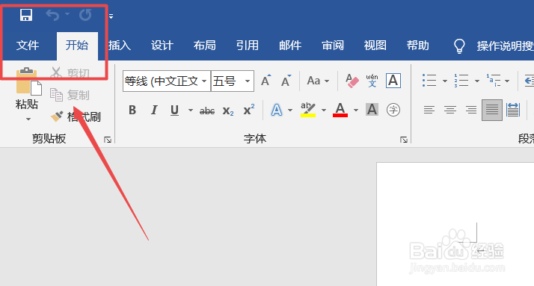Image resolution: width=534 pixels, height=286 pixels.
Task: Click the Align Left icon
Action: 429,110
